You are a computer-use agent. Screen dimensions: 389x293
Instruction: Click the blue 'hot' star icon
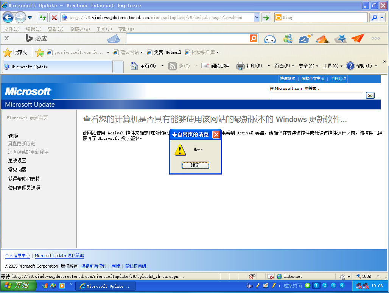point(341,39)
